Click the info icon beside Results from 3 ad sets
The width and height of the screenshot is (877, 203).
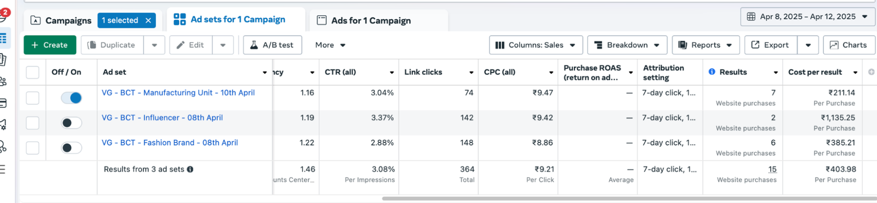[x=190, y=169]
